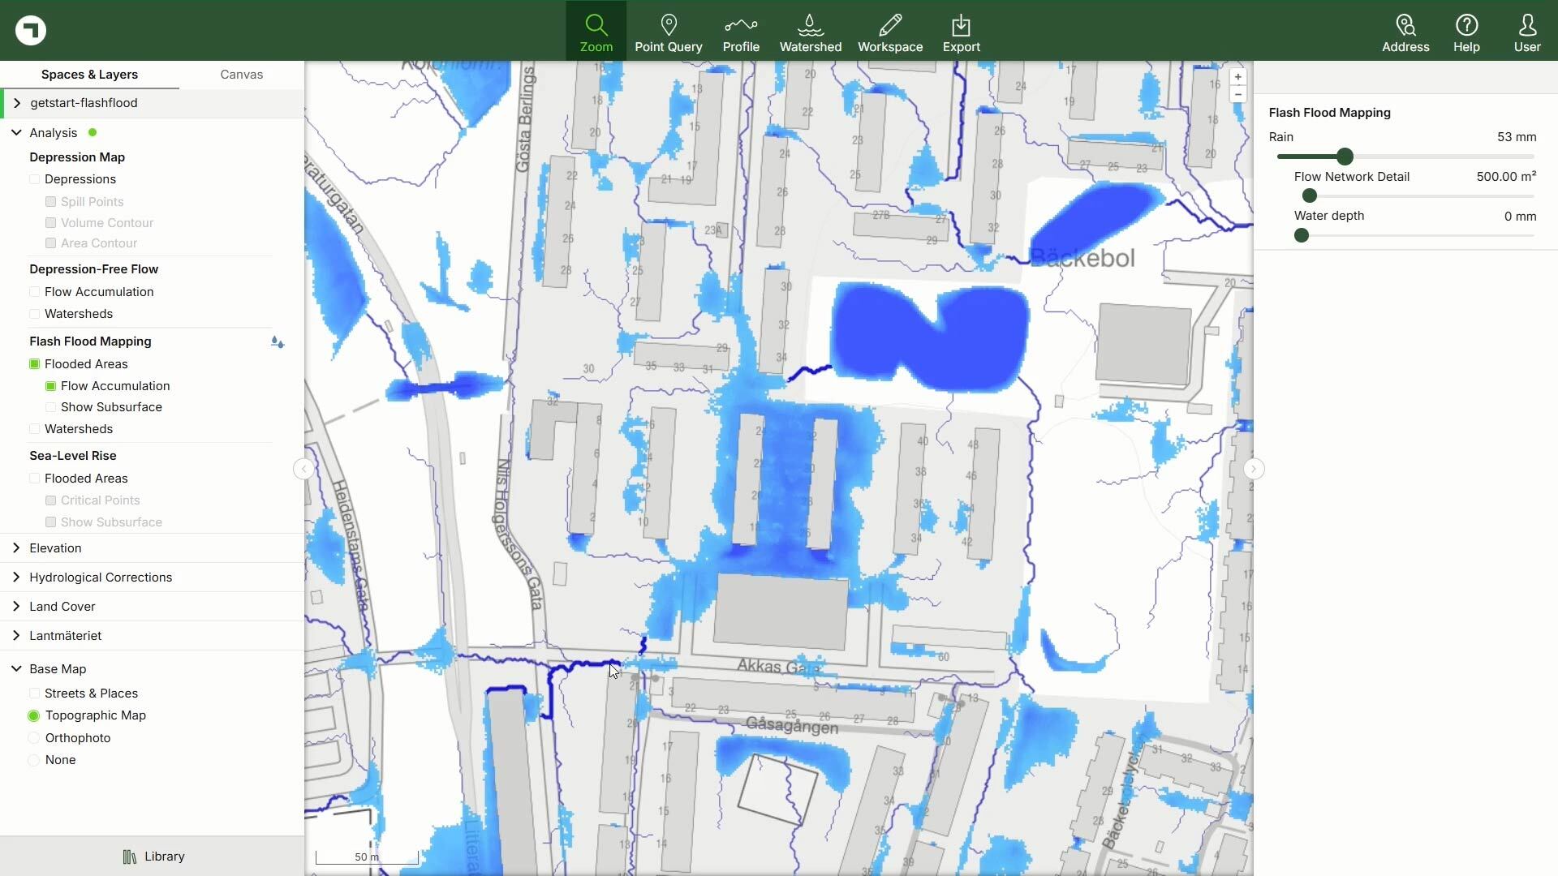This screenshot has width=1558, height=876.
Task: Enable Depression-Free Flow Watersheds checkbox
Action: (34, 314)
